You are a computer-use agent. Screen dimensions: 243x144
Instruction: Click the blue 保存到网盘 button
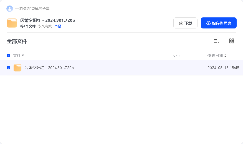tap(219, 23)
